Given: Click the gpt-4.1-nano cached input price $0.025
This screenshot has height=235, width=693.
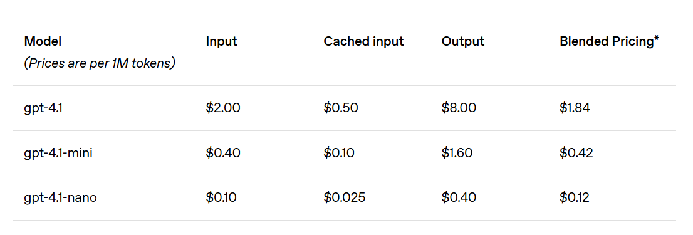Looking at the screenshot, I should click(344, 198).
